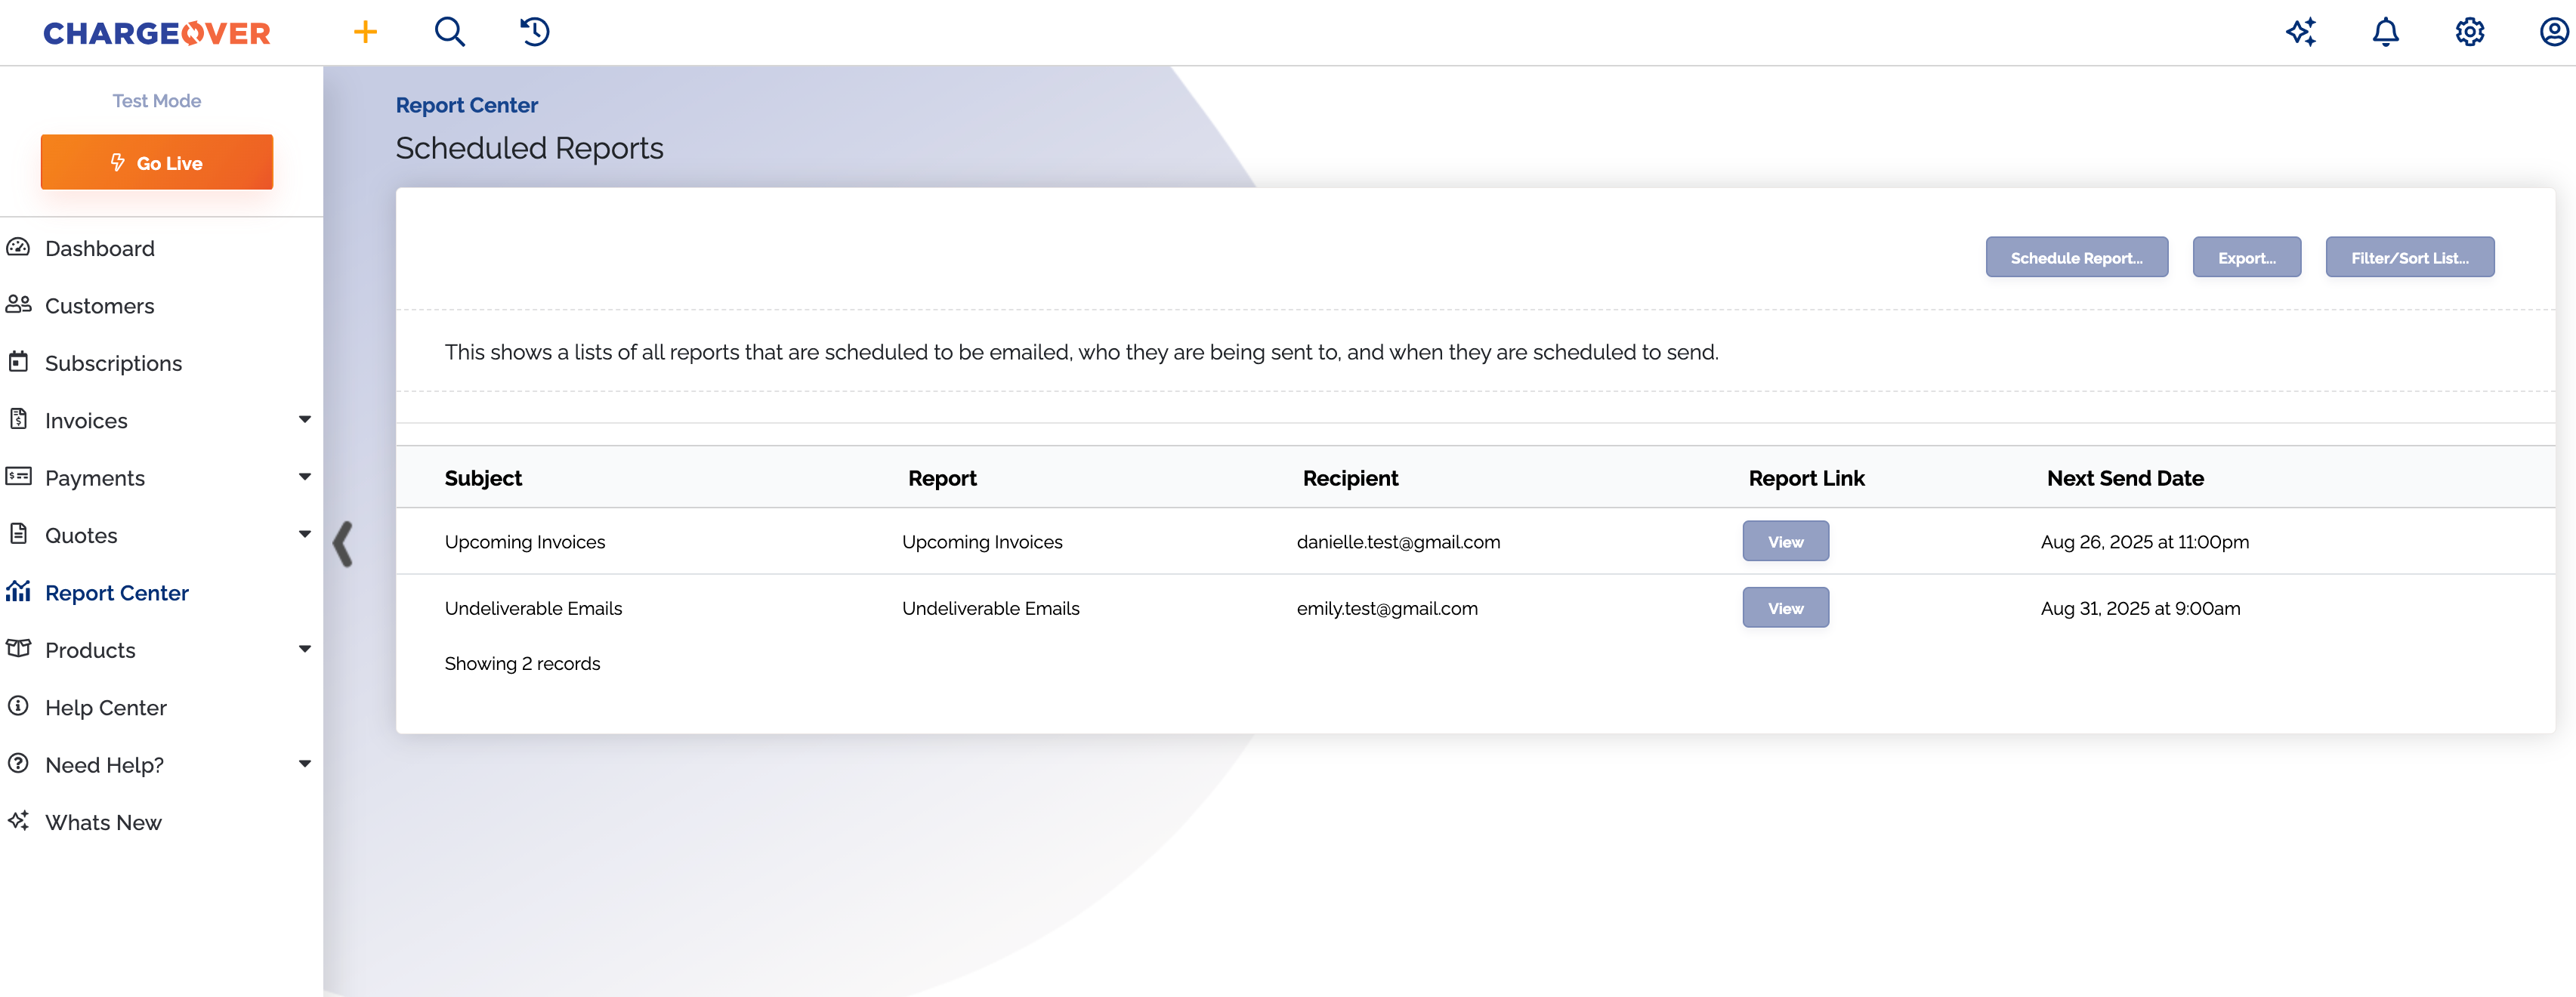The image size is (2576, 997).
Task: Open Filter/Sort List... button
Action: click(x=2409, y=257)
